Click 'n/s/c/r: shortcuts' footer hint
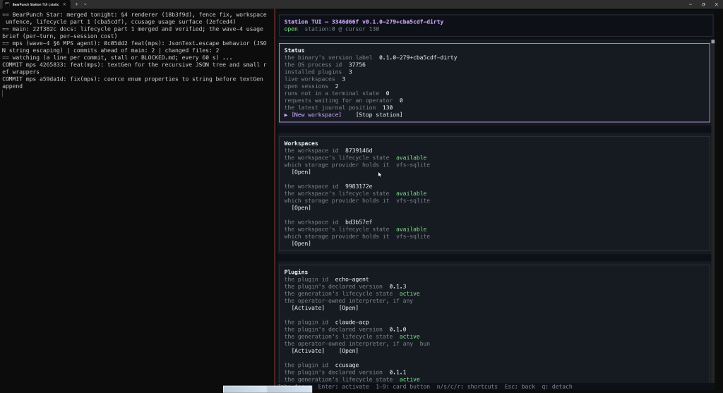This screenshot has width=723, height=393. coord(467,387)
